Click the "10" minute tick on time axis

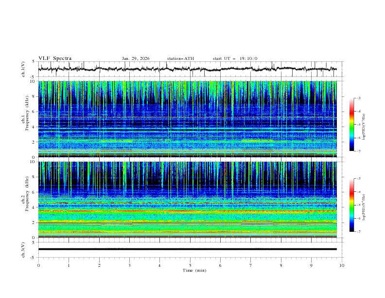pos(342,265)
